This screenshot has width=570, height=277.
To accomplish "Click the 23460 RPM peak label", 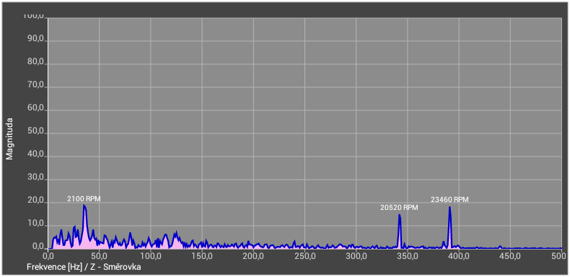I will click(x=450, y=200).
